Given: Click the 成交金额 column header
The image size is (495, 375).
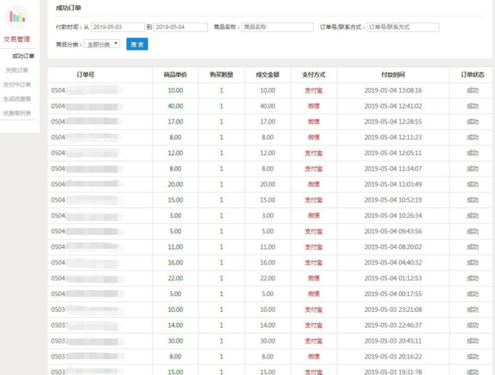Looking at the screenshot, I should [x=267, y=75].
